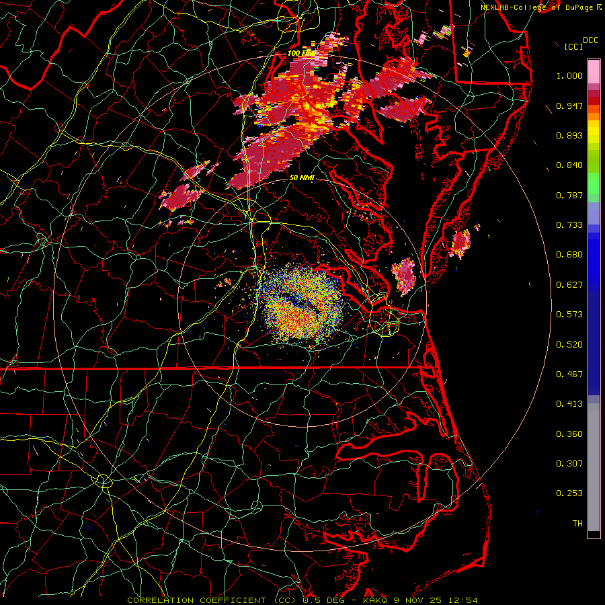Click the pink segment at the color bar top
This screenshot has width=605, height=605.
(x=594, y=72)
